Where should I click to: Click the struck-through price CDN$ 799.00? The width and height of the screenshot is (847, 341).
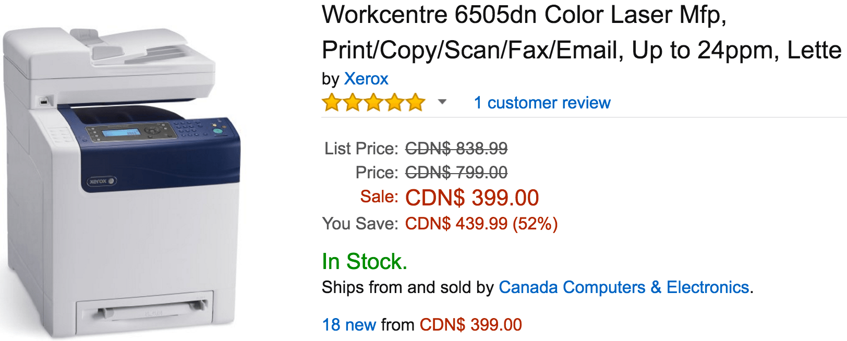pyautogui.click(x=456, y=173)
